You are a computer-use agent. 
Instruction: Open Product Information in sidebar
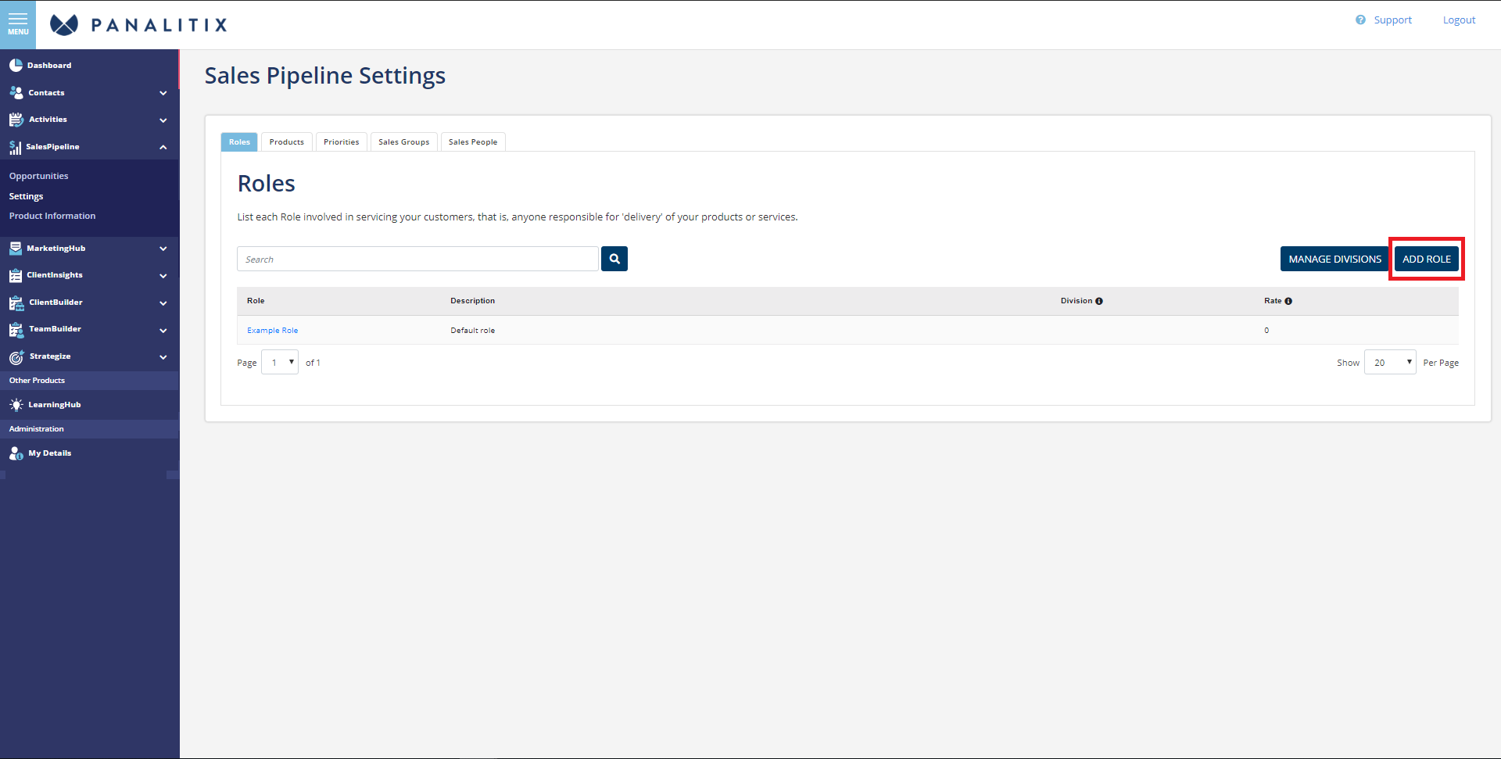tap(52, 216)
